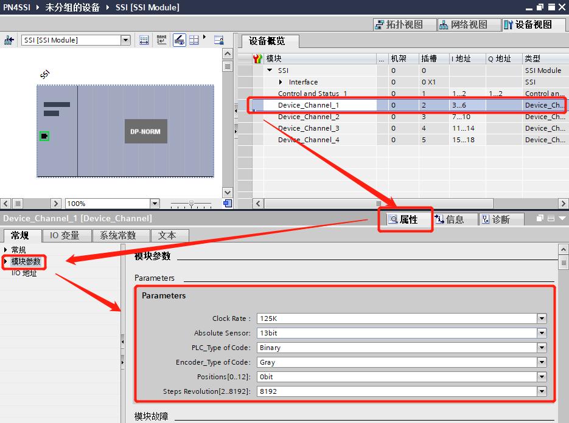Click the 模块 column header
Viewport: 569px width, 423px height.
point(319,58)
